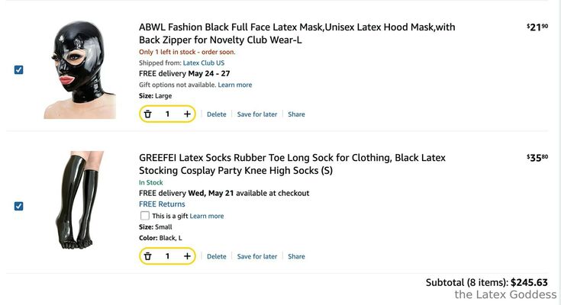Open the FREE Returns link
The width and height of the screenshot is (561, 305).
click(162, 204)
